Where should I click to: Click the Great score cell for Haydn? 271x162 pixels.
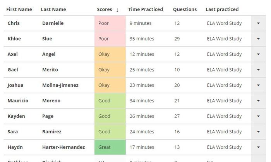[x=110, y=147]
